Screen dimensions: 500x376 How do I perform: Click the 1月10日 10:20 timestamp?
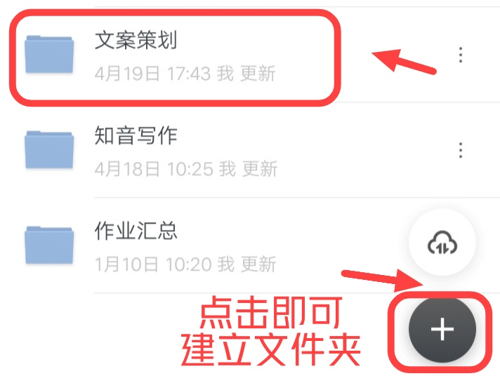(153, 264)
